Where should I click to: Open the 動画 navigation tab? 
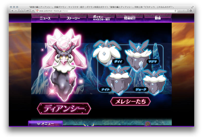(x=158, y=18)
